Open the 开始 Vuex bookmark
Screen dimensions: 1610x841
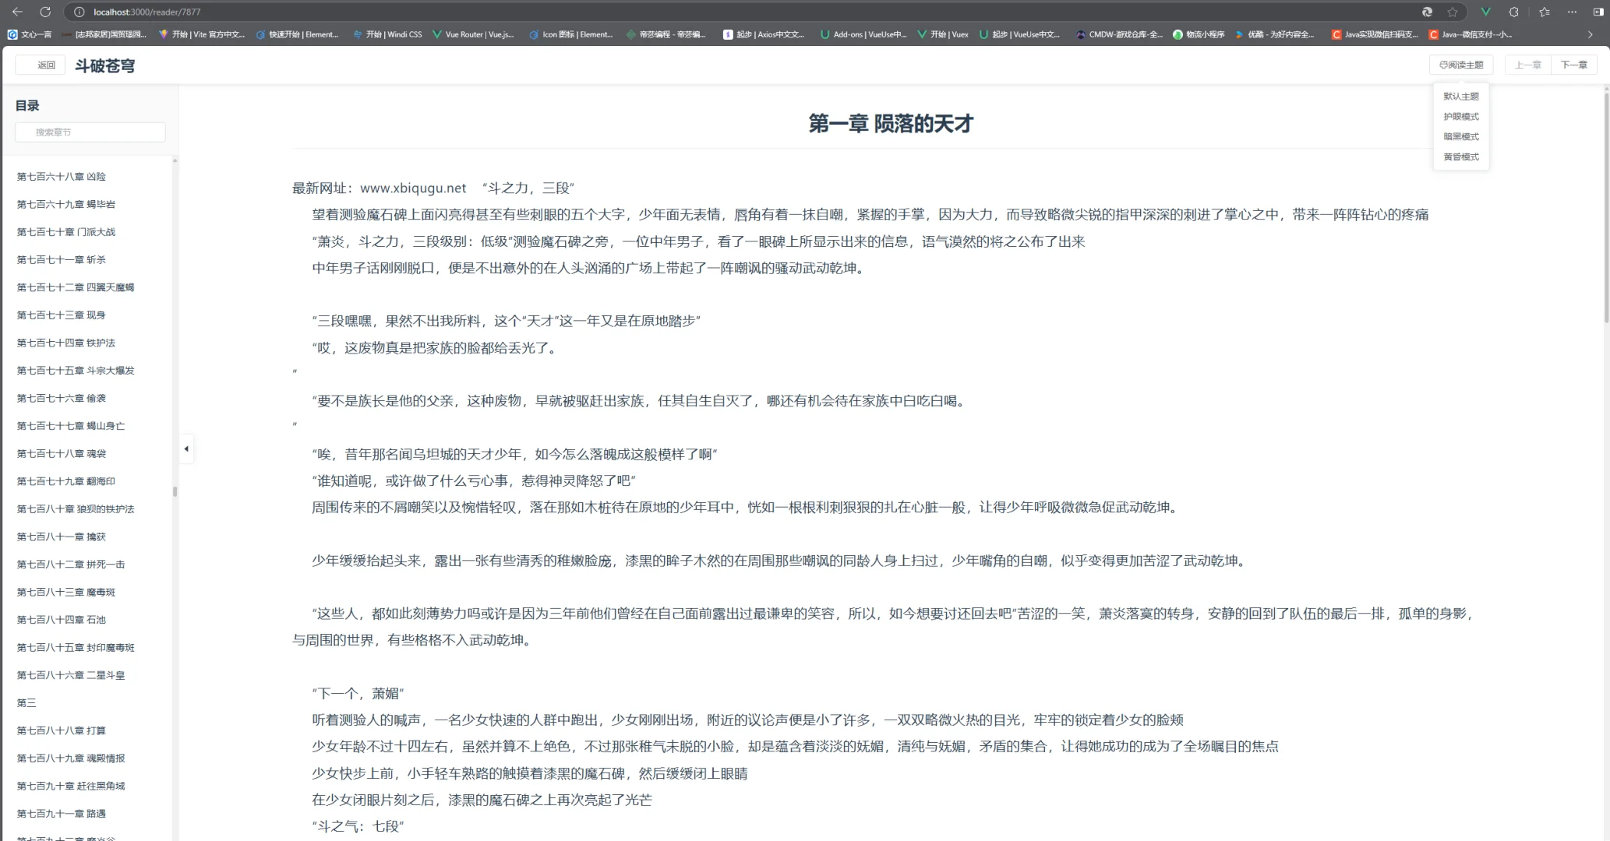pos(943,34)
